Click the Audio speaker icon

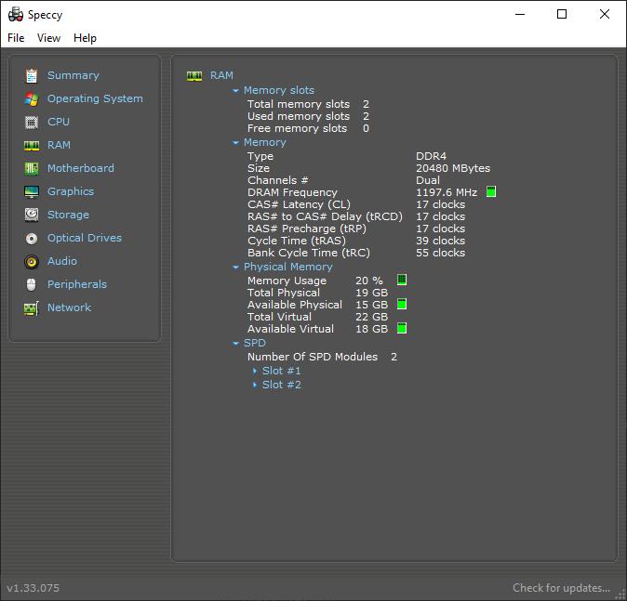32,261
